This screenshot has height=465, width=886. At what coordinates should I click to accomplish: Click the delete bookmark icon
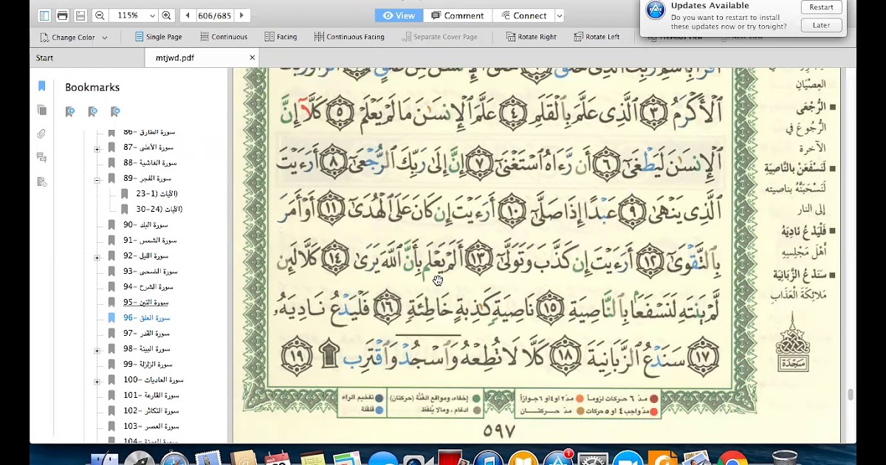pyautogui.click(x=92, y=111)
